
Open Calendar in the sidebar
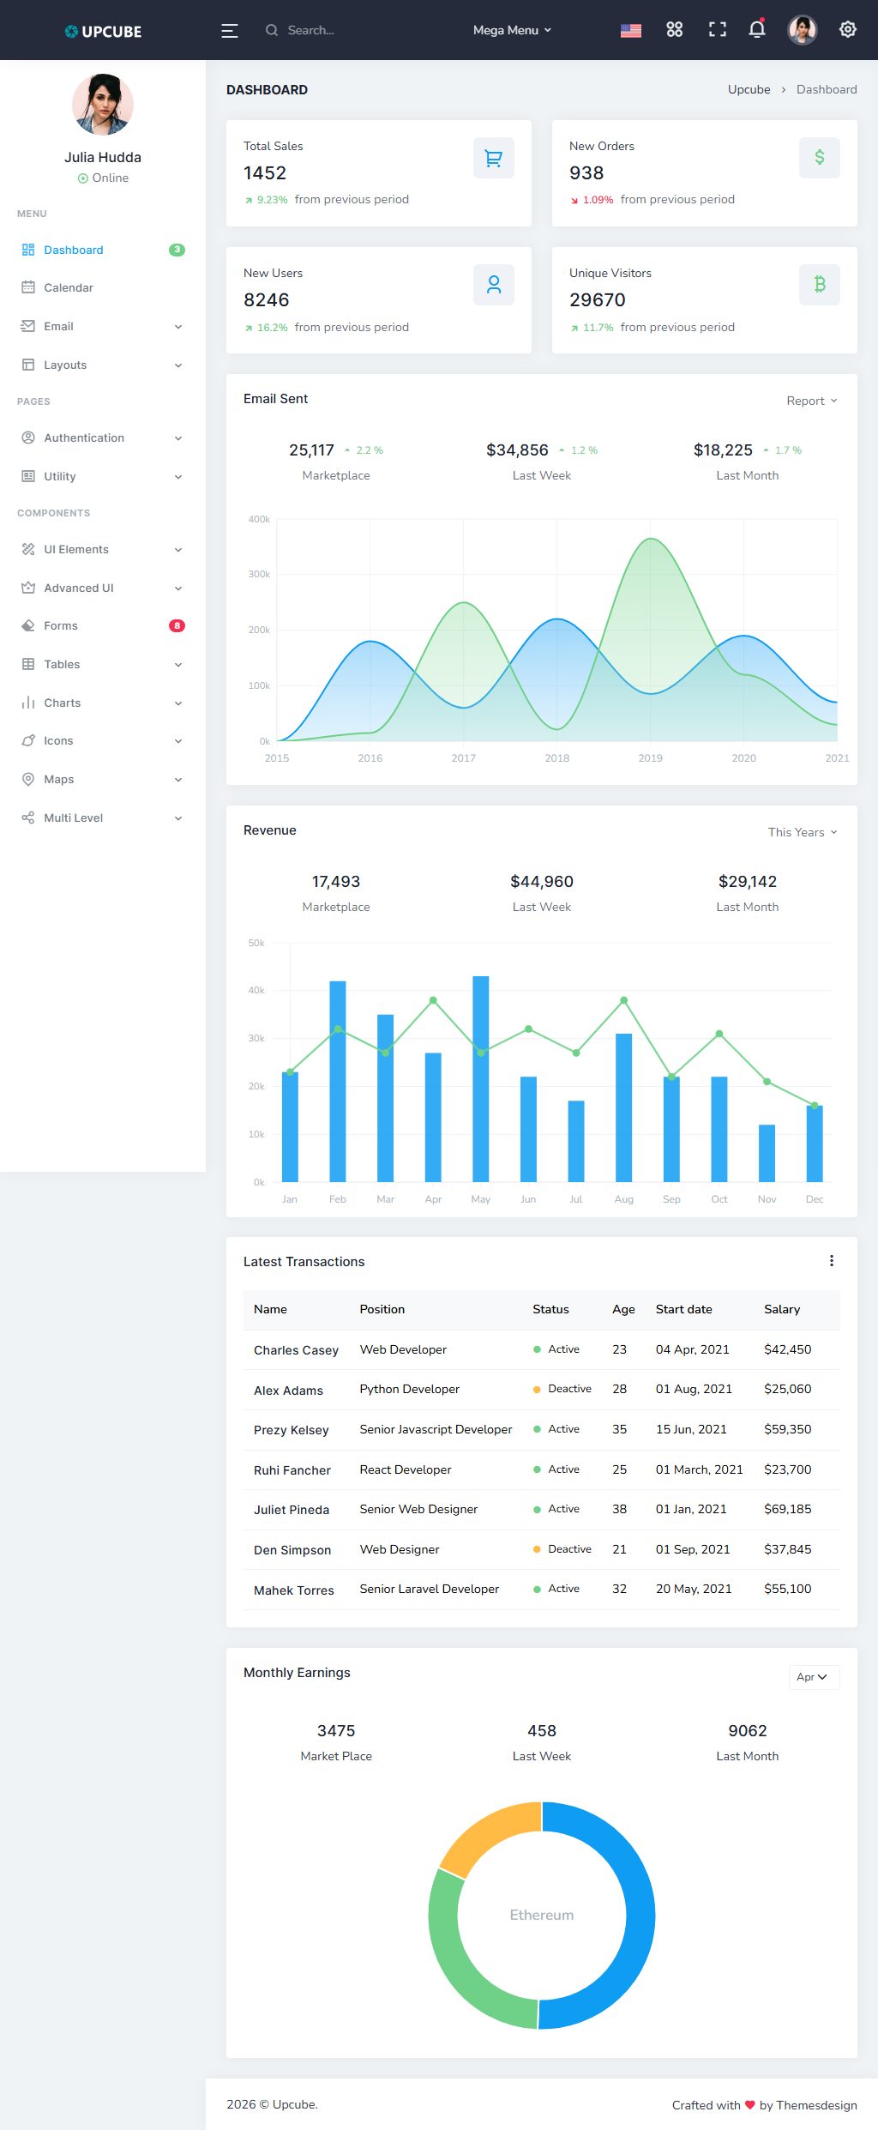pos(103,287)
